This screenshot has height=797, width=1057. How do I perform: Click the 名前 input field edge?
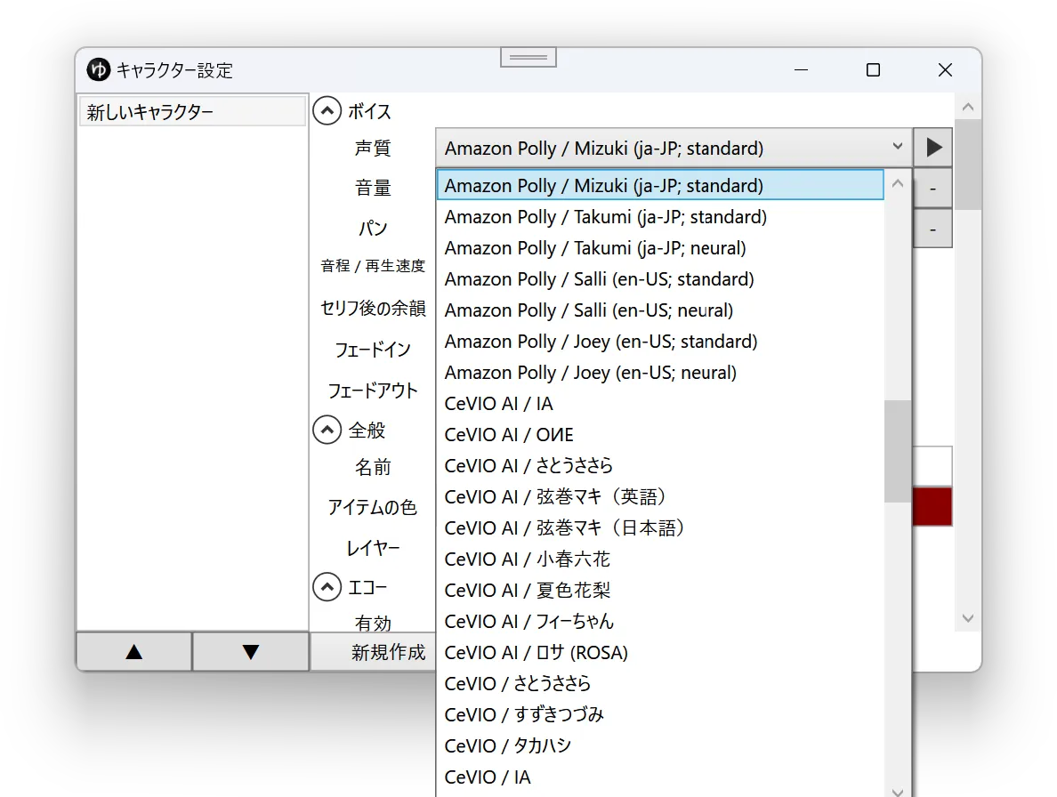(x=932, y=465)
